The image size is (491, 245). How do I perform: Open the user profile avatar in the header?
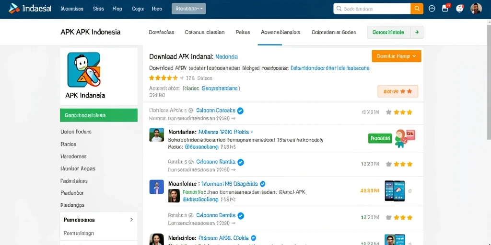[x=476, y=9]
